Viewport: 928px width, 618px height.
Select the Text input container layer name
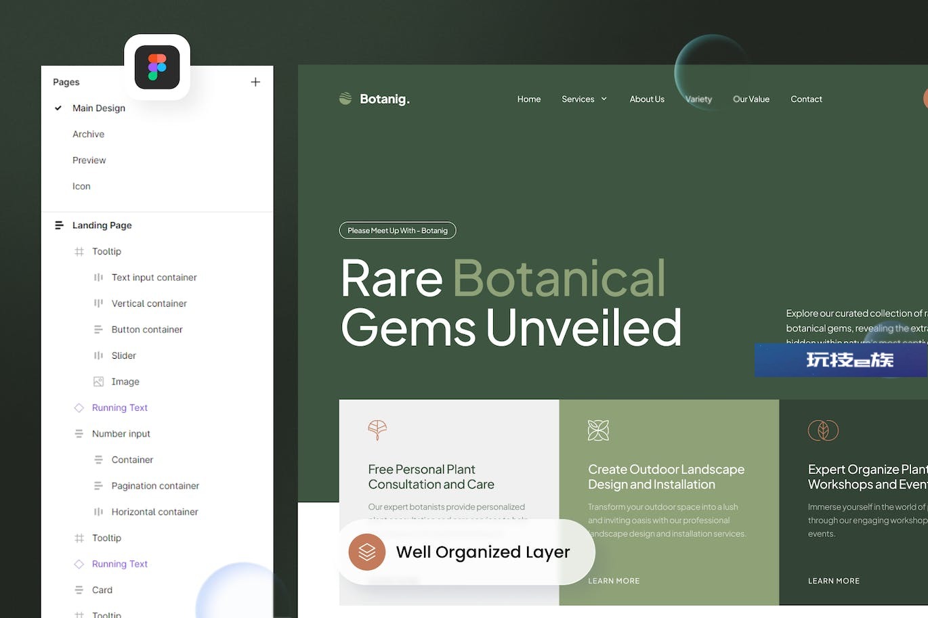[x=154, y=278]
